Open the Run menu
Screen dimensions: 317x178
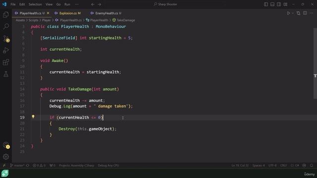tap(67, 4)
